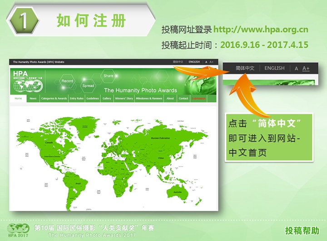Click the Record hexagon in banner
This screenshot has width=327, height=241.
[x=67, y=81]
